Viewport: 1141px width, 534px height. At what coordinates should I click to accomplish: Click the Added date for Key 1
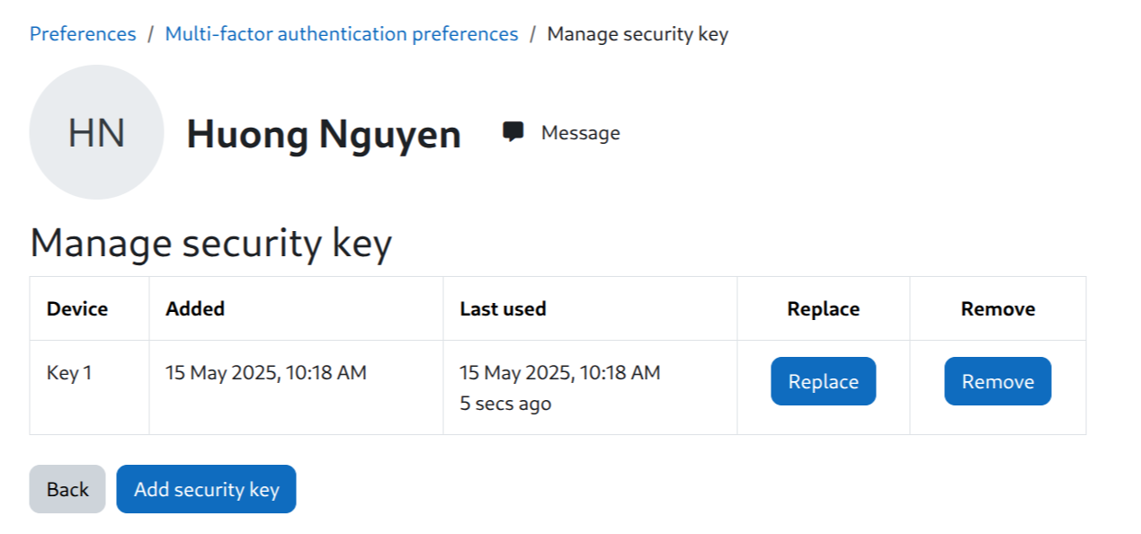click(x=266, y=372)
